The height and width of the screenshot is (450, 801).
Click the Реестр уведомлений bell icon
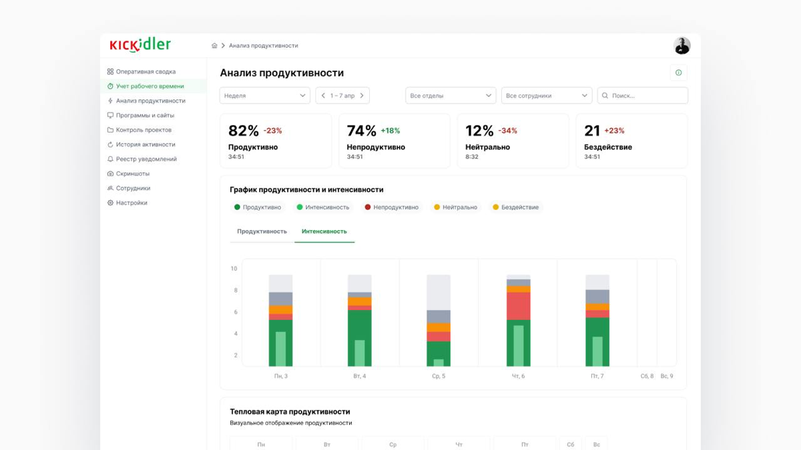[110, 159]
